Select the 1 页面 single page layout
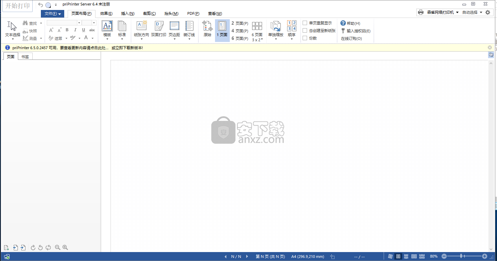Screen dimensions: 497x261 (222, 30)
